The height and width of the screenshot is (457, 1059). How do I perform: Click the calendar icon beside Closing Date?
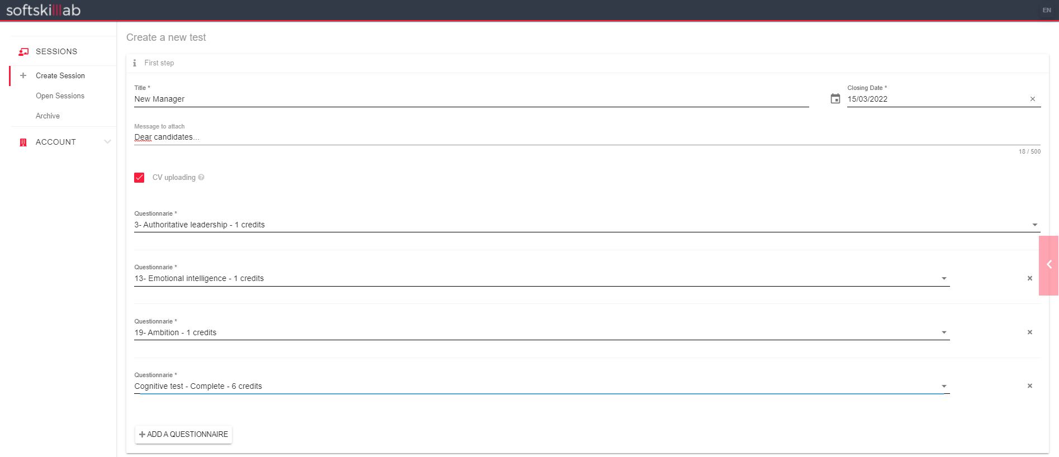[x=835, y=99]
